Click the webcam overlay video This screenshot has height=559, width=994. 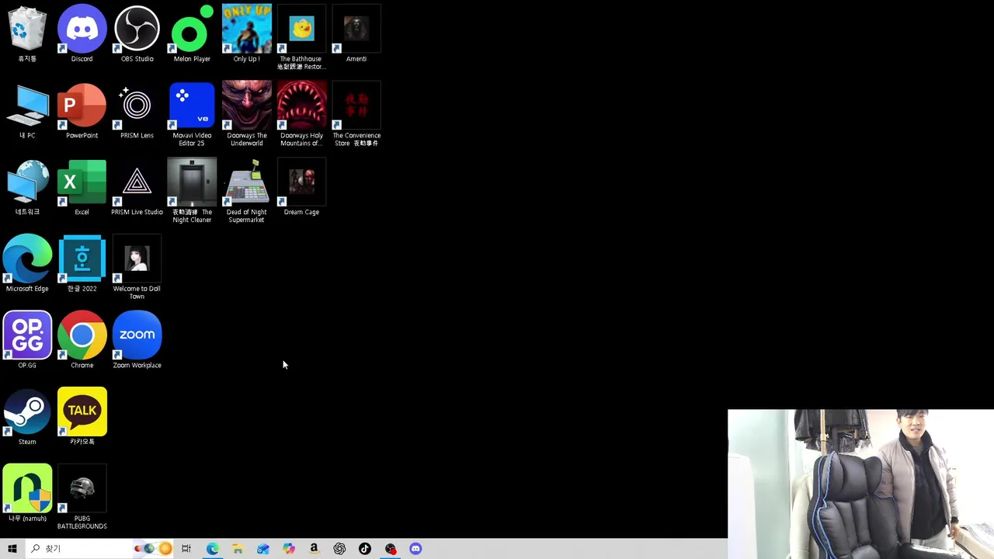[x=860, y=484]
